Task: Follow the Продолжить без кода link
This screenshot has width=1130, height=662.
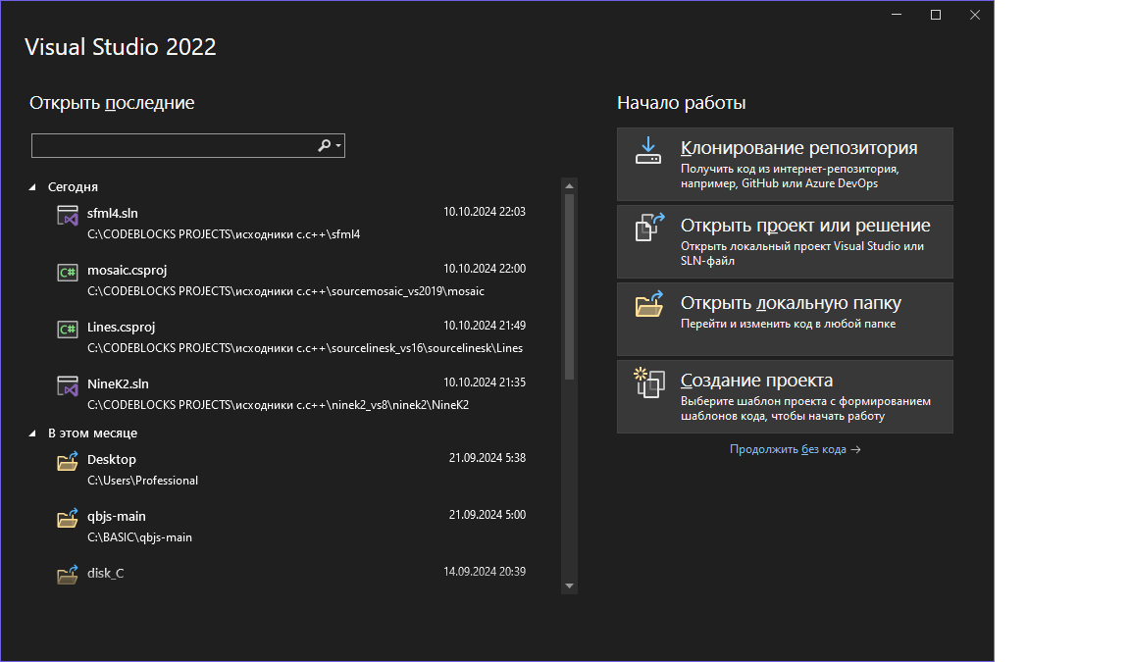Action: 795,449
